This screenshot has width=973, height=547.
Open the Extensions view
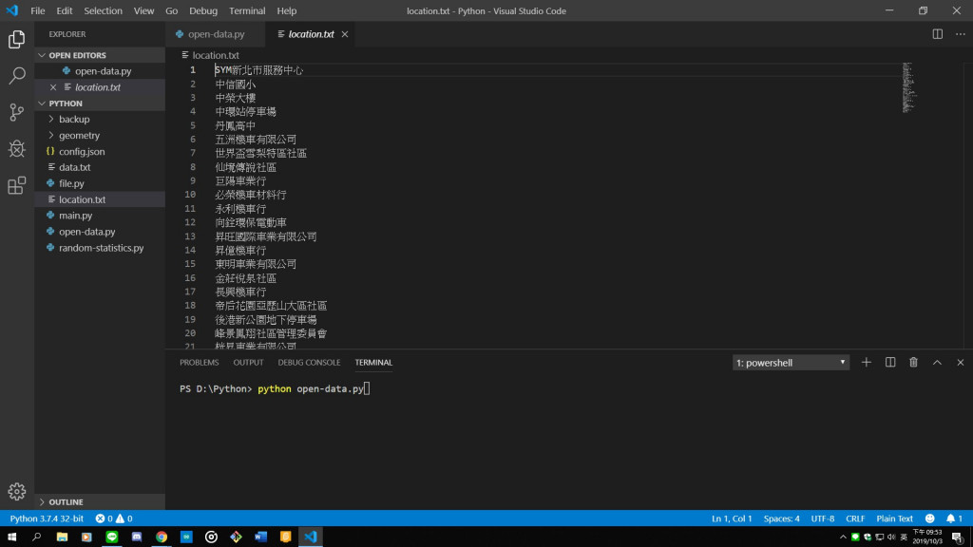[17, 185]
